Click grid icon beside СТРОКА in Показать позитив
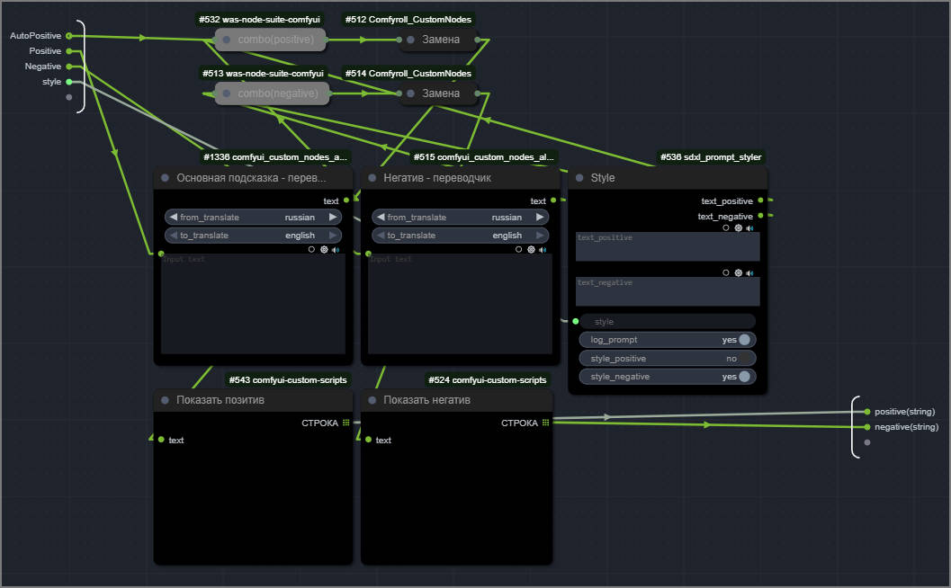Image resolution: width=951 pixels, height=588 pixels. point(346,423)
